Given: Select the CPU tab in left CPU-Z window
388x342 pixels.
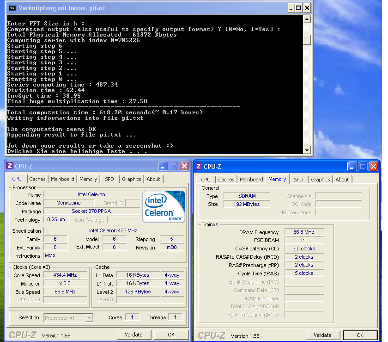Looking at the screenshot, I should [17, 179].
